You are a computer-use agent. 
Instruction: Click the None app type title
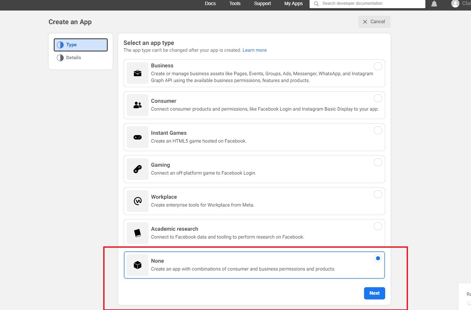click(157, 261)
